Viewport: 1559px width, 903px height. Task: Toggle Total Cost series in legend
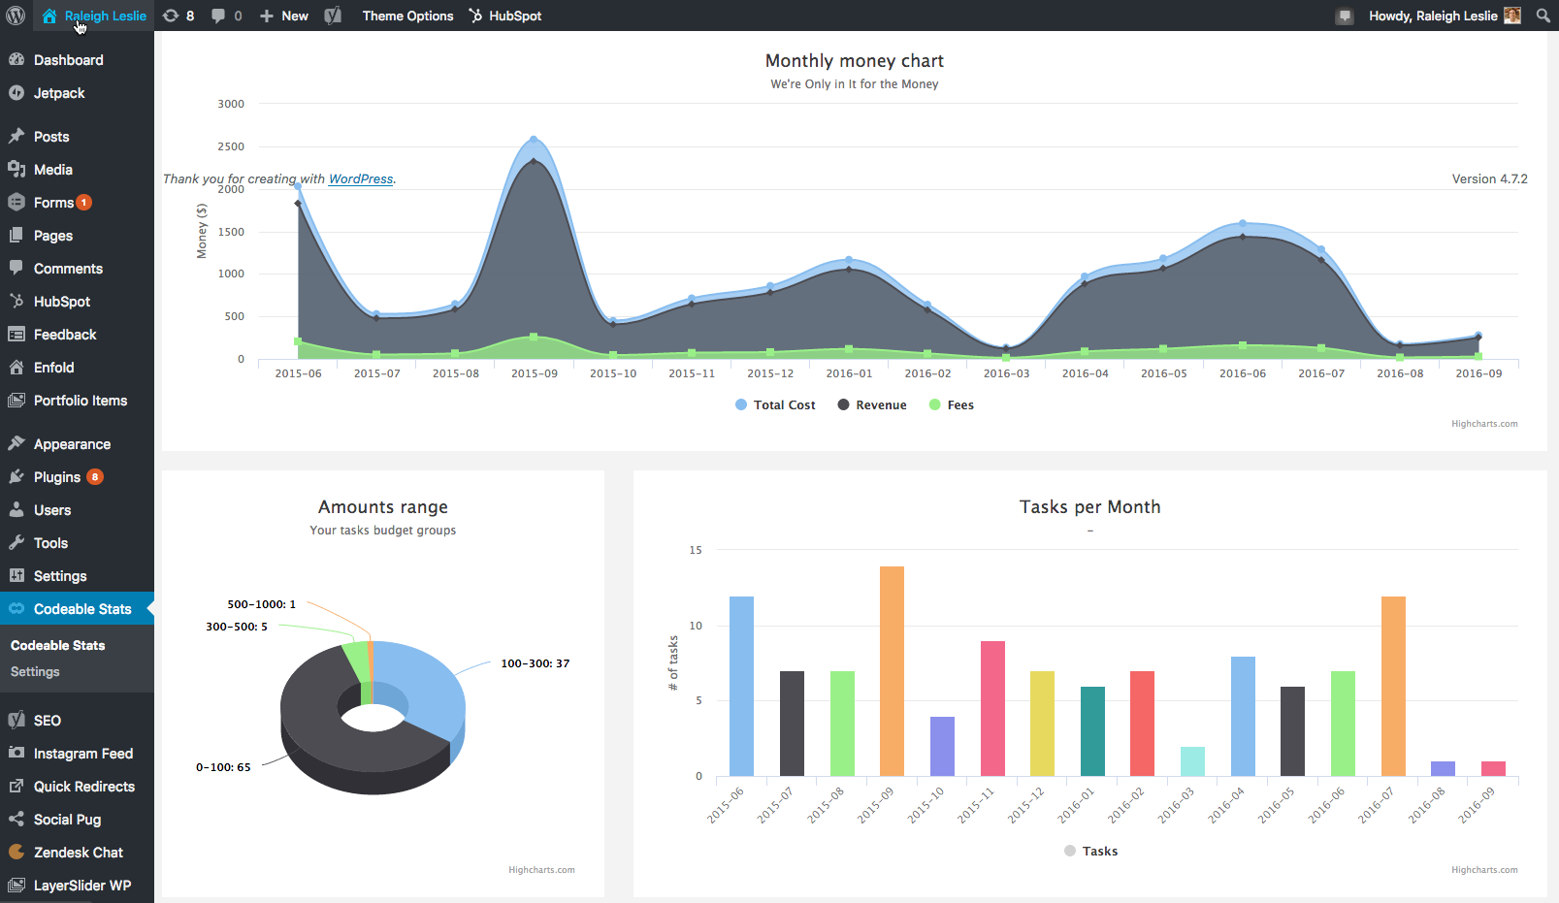(775, 405)
